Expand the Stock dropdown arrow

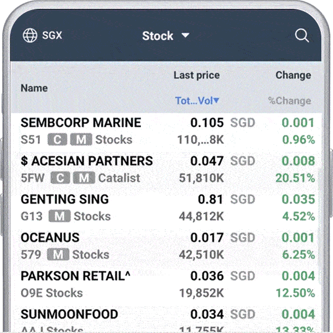[x=185, y=36]
